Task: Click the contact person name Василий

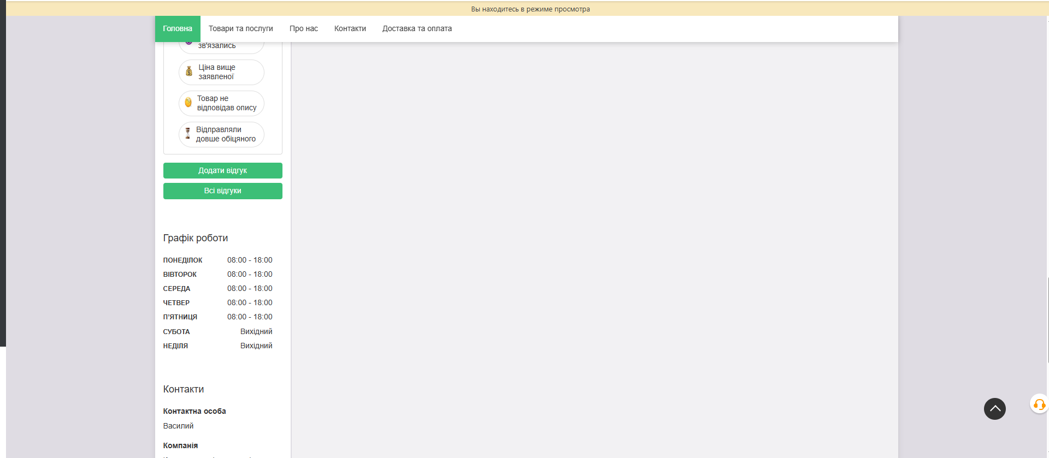Action: (178, 426)
